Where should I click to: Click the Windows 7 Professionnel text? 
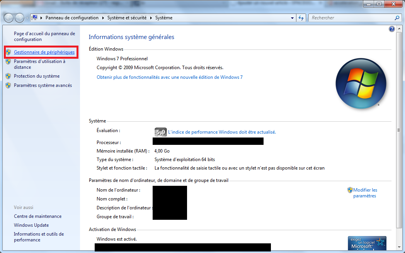coord(122,59)
